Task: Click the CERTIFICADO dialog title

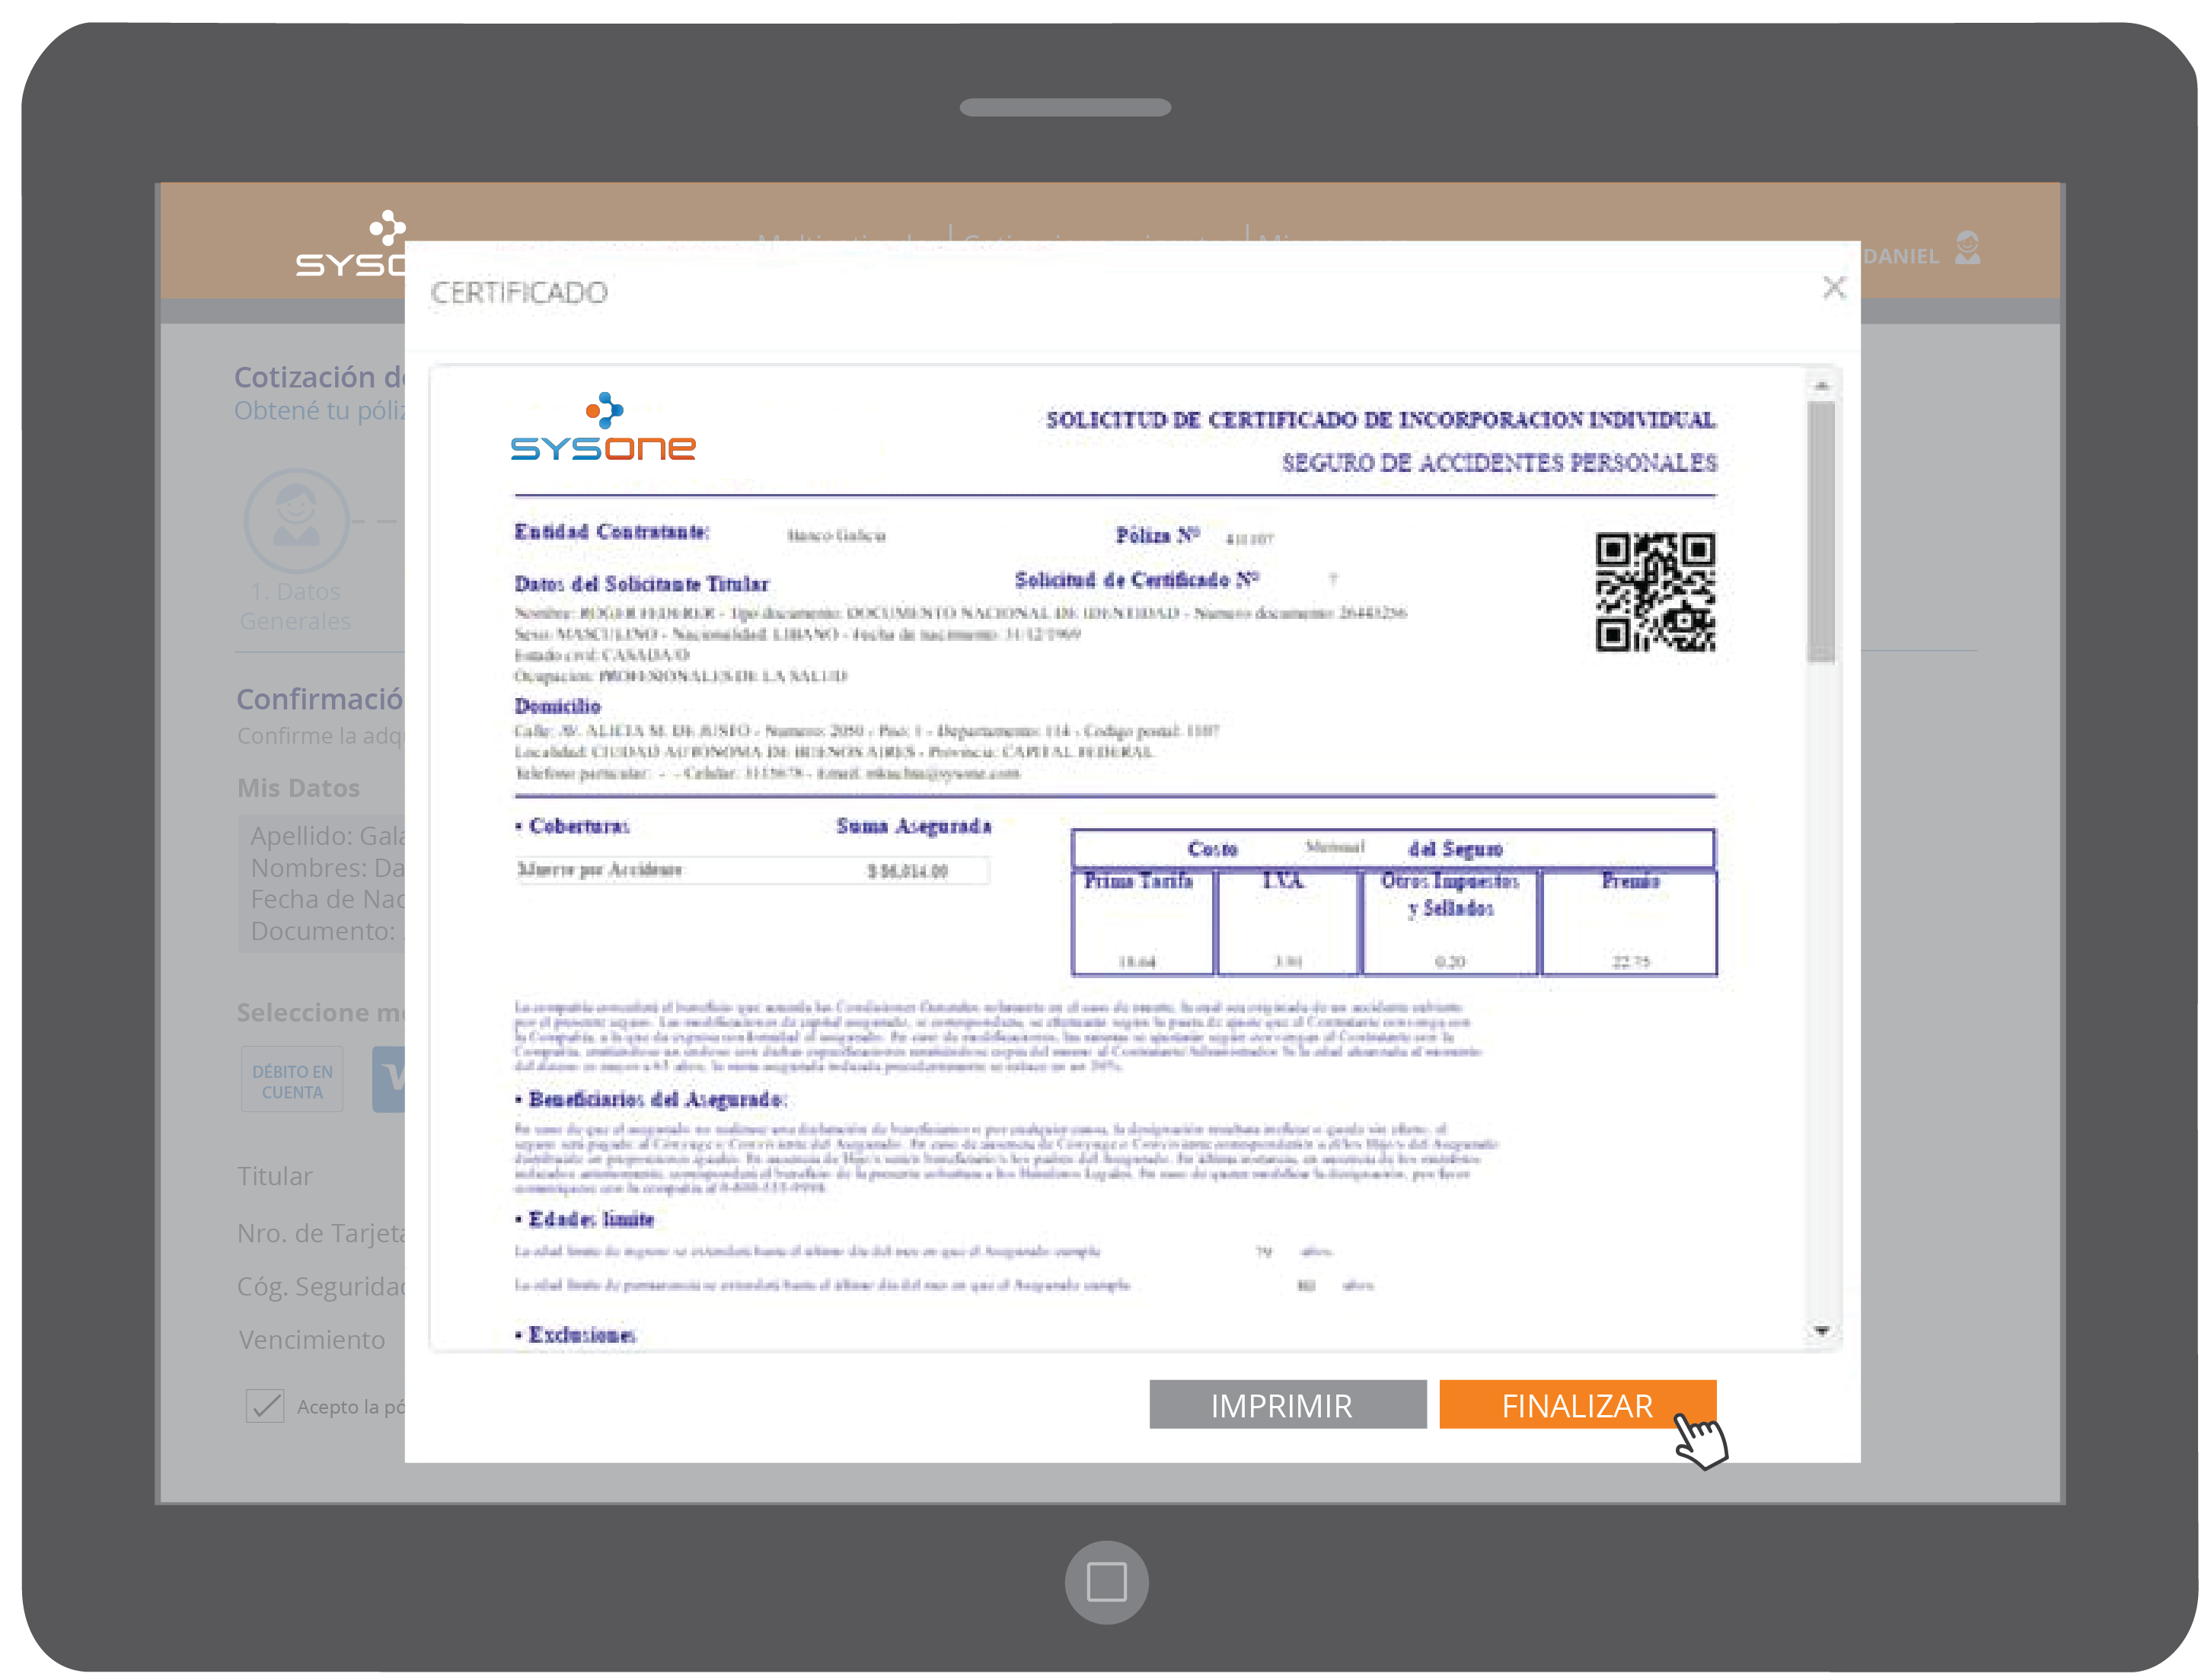Action: pos(519,293)
